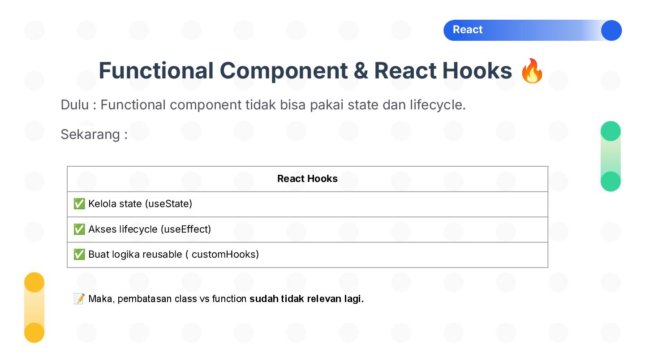Click the Kelola state (useState) row text
645x363 pixels.
coord(140,204)
